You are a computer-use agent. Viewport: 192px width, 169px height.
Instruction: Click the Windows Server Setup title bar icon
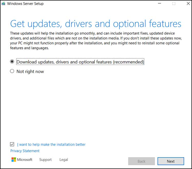3,4
